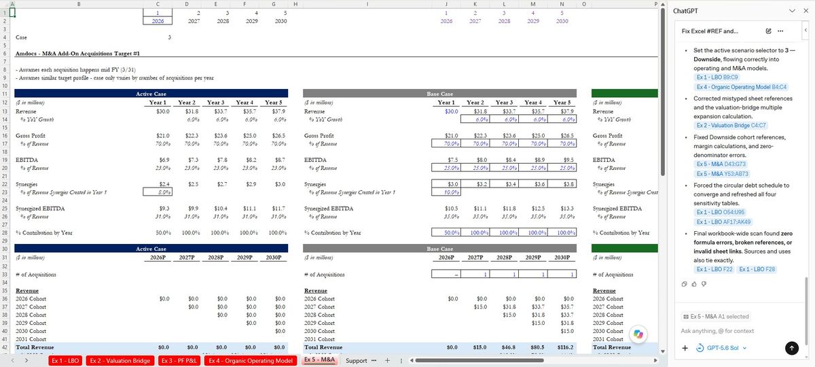Follow the Ex 5 - M&A Y53:AB73 link
This screenshot has height=367, width=815.
point(722,174)
